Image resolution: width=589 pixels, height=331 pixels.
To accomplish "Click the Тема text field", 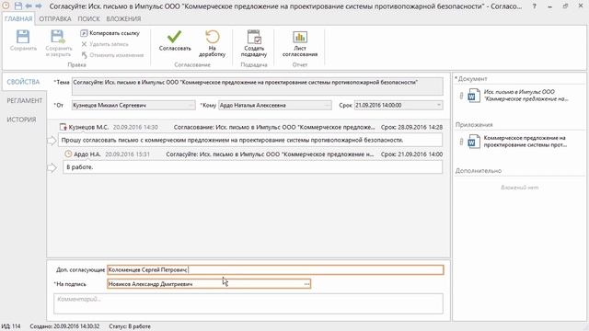I will 258,86.
